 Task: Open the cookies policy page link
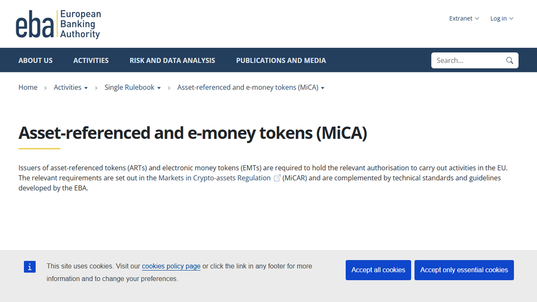pyautogui.click(x=171, y=266)
